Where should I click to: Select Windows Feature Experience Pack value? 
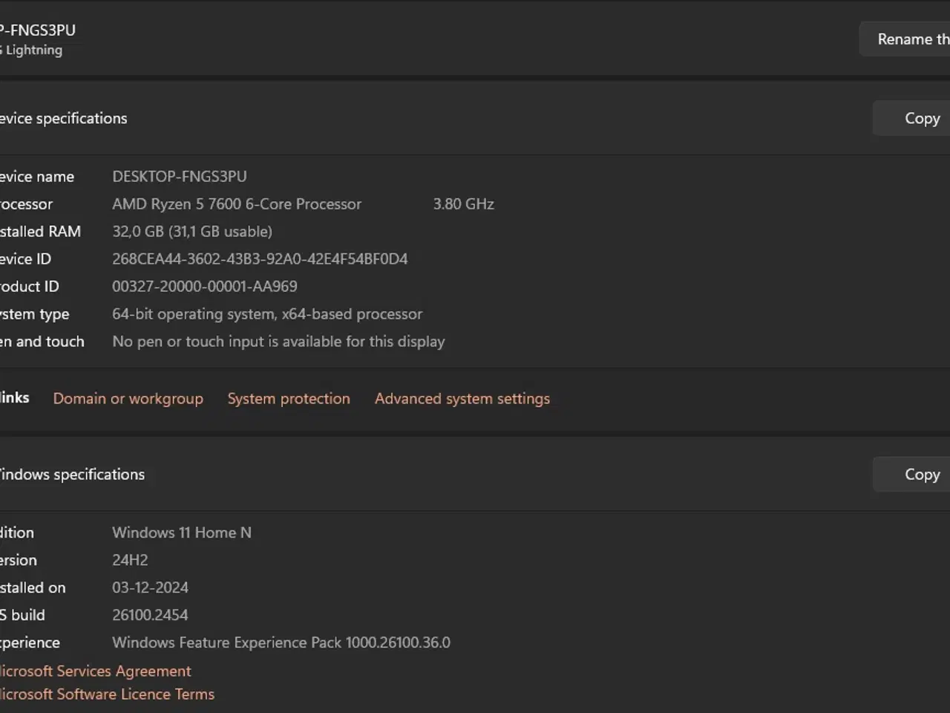coord(281,642)
